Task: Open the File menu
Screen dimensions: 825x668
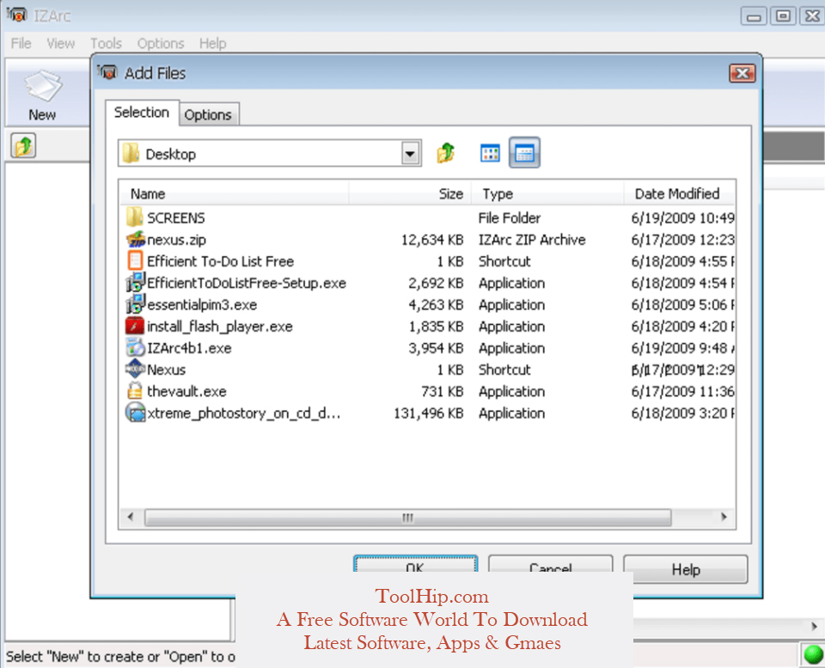Action: [x=21, y=43]
